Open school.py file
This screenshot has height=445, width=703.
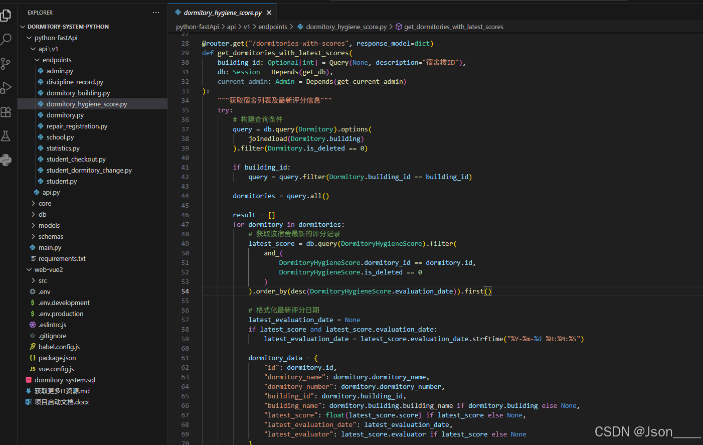click(x=93, y=137)
